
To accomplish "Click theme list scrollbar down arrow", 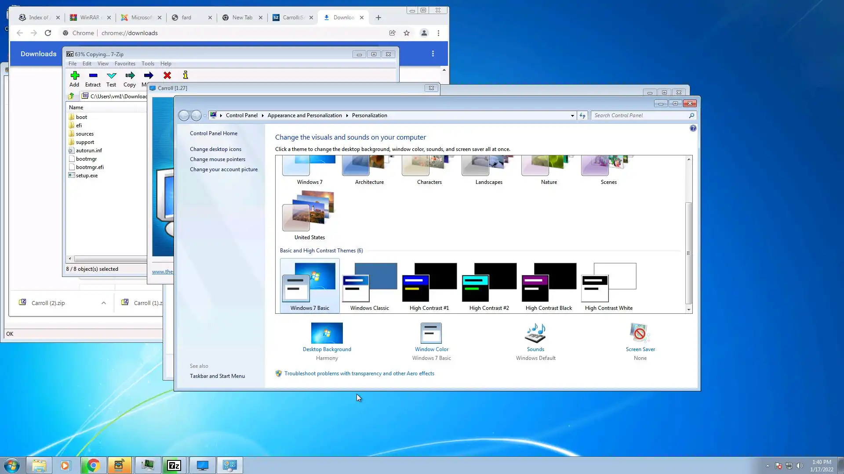I will (689, 309).
